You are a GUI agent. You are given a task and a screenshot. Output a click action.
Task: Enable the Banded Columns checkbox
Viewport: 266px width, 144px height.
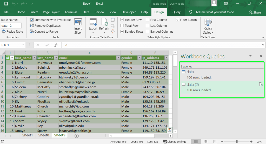148,32
